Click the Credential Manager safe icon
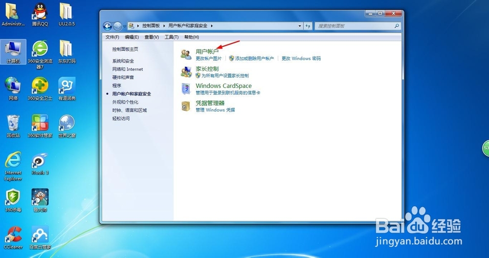 (186, 106)
